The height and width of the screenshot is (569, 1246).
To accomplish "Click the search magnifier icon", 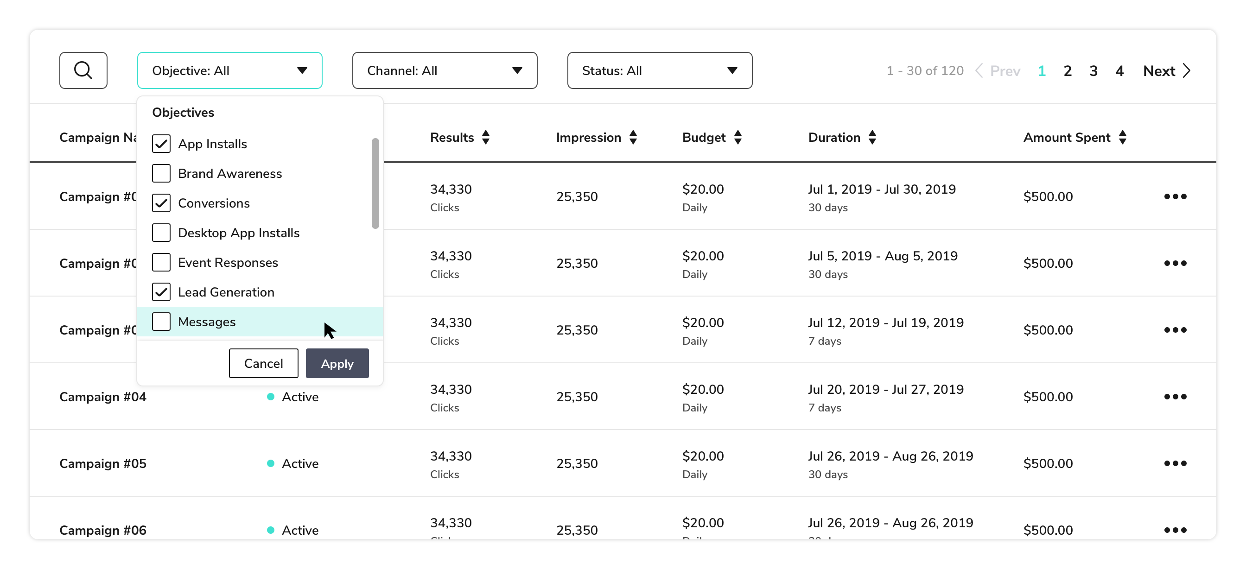I will [83, 70].
